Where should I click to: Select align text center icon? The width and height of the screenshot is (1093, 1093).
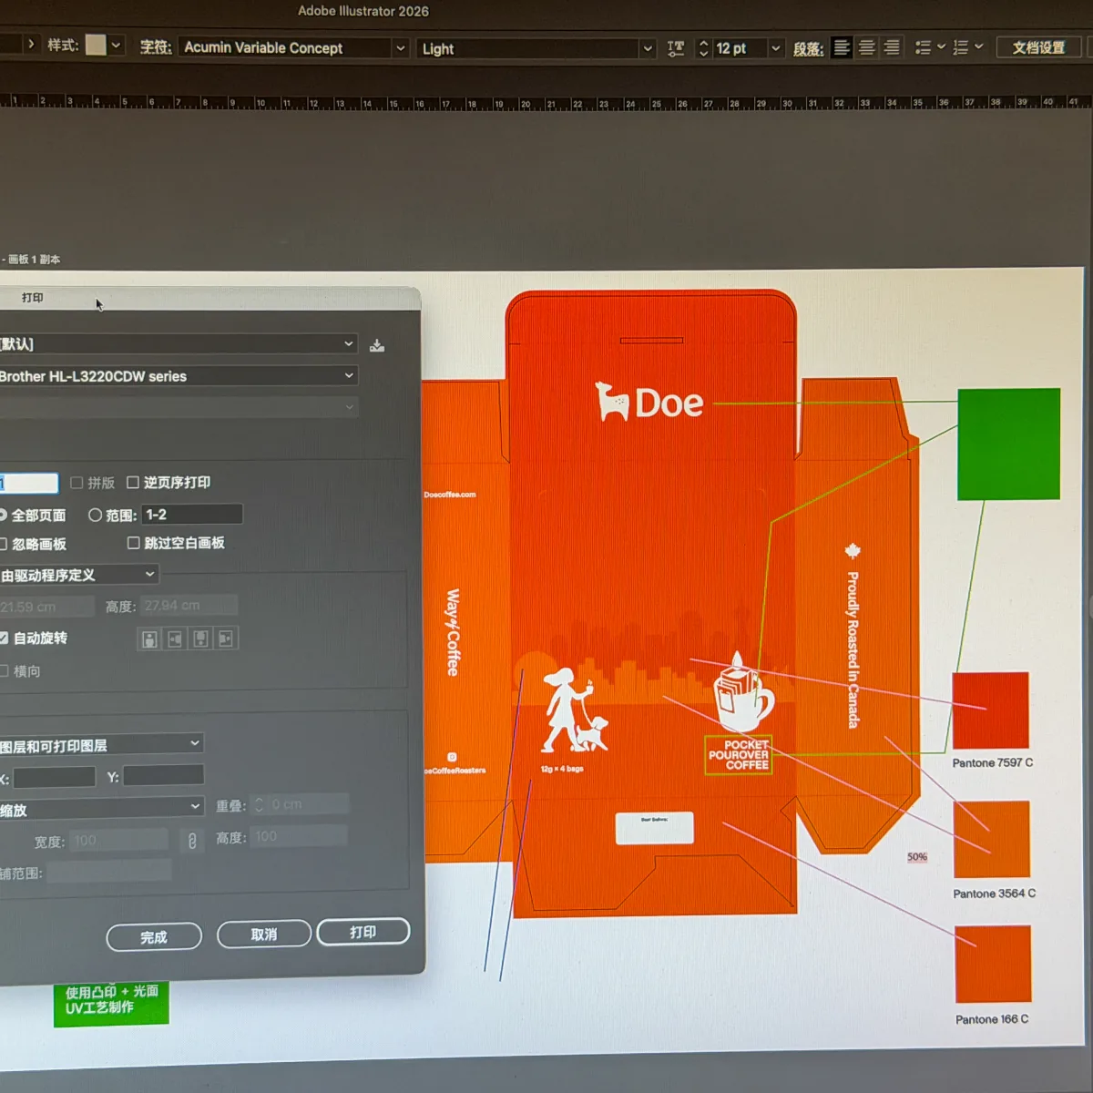[867, 47]
